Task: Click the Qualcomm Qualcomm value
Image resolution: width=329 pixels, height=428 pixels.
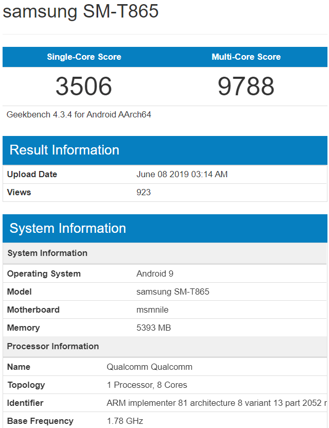Action: 150,367
